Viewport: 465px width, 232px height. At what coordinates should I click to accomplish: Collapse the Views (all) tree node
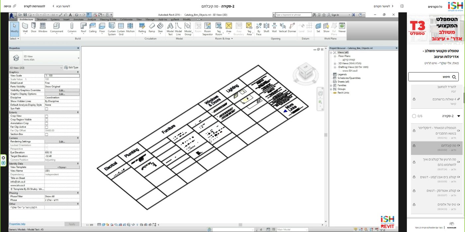pos(331,53)
